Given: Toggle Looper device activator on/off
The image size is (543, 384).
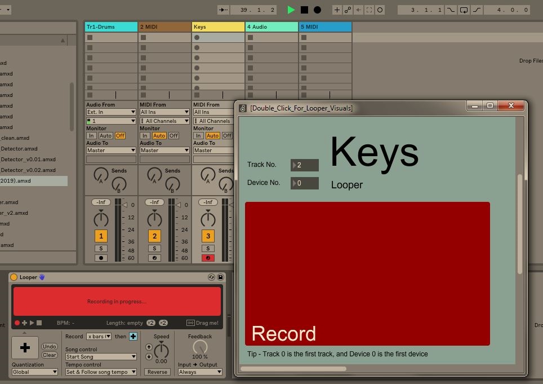Looking at the screenshot, I should point(14,277).
